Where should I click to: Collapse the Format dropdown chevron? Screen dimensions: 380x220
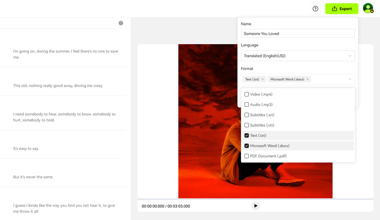350,79
